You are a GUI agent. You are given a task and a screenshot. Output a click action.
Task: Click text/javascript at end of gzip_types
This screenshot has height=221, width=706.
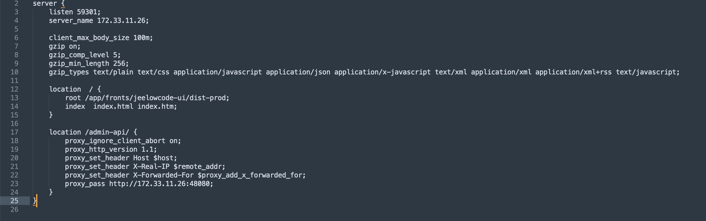(647, 72)
